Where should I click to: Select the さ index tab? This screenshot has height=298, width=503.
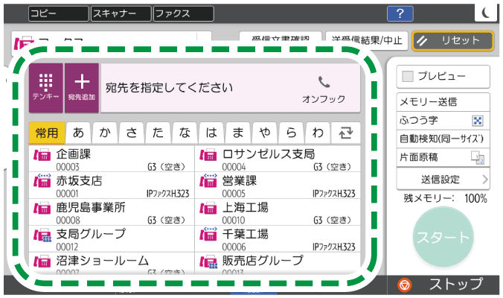(132, 133)
